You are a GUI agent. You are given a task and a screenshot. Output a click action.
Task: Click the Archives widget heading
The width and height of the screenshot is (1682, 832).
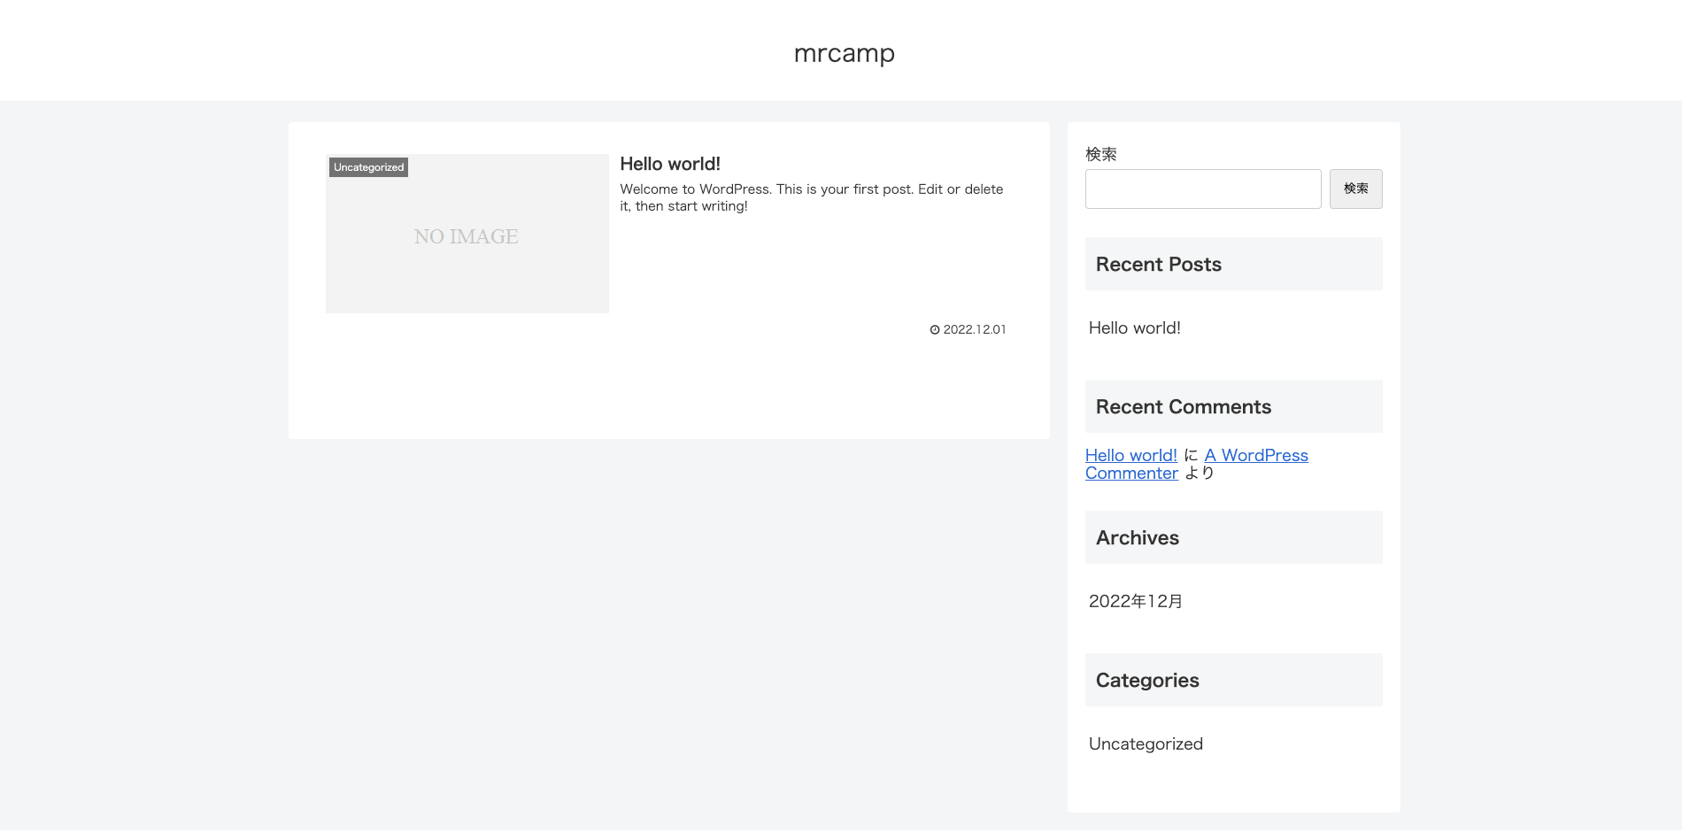1137,537
